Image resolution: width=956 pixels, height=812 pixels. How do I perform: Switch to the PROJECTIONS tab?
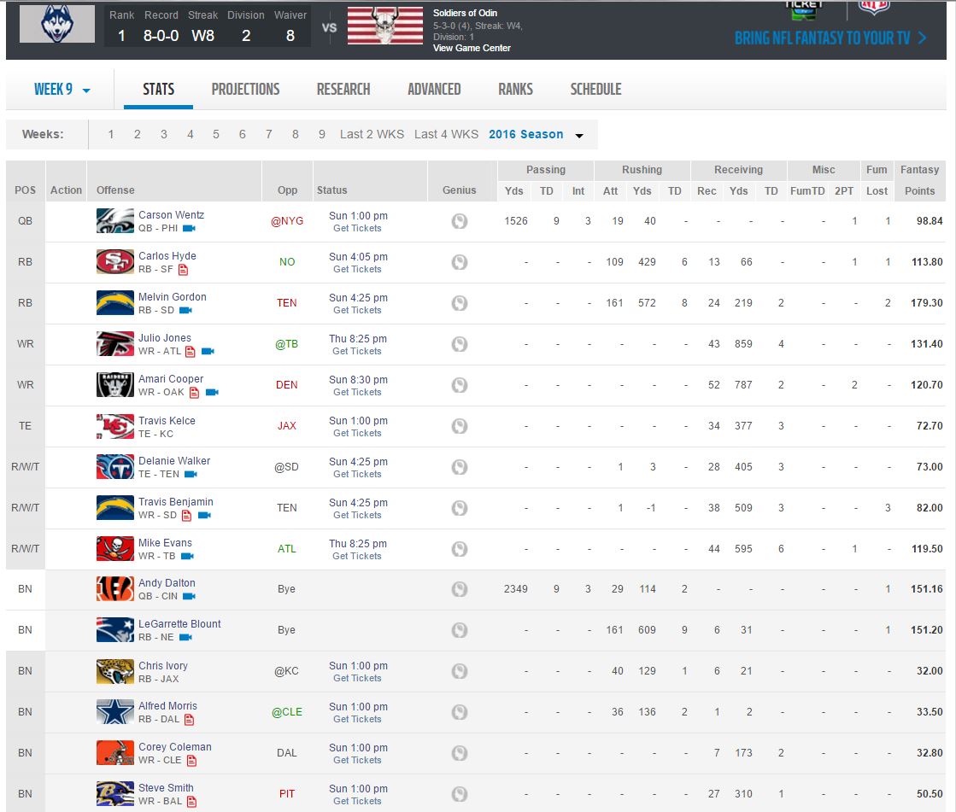[x=245, y=90]
